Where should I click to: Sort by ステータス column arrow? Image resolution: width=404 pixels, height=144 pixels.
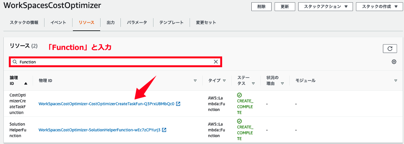click(x=253, y=84)
